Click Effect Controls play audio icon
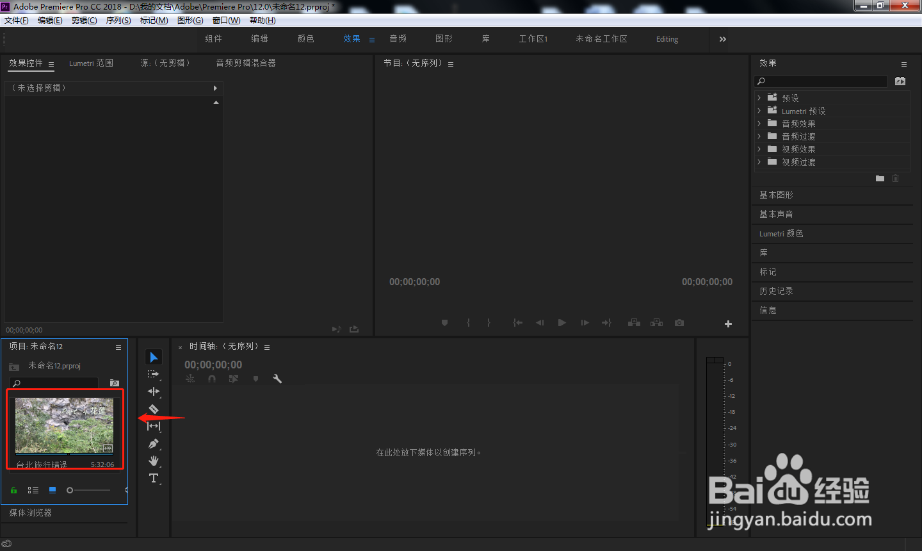The height and width of the screenshot is (551, 922). [x=336, y=329]
